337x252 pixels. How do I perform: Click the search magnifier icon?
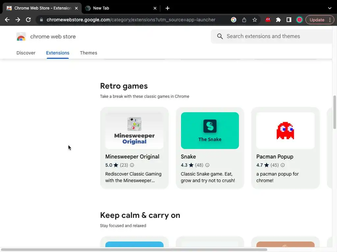tap(220, 36)
